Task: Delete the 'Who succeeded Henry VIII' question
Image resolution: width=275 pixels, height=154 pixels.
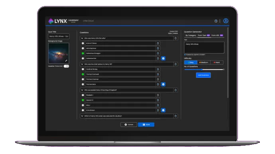Action: tap(175, 90)
